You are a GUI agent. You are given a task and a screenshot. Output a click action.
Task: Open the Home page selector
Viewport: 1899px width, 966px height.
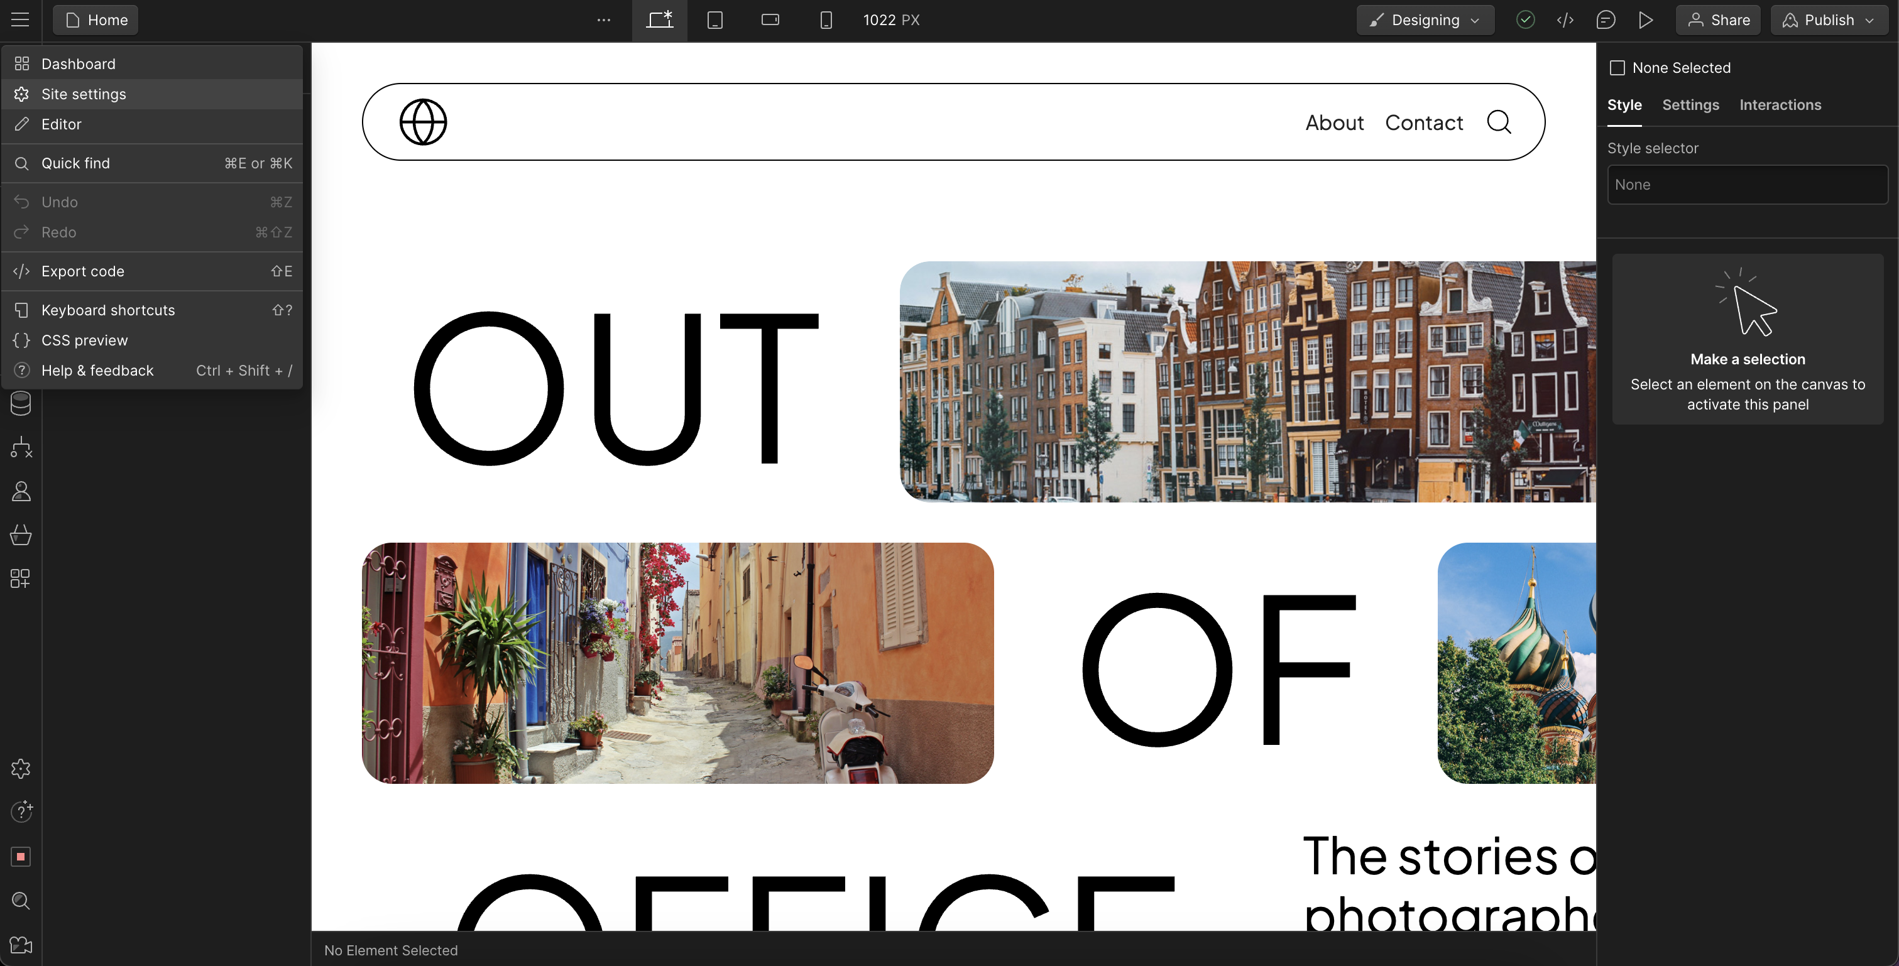(96, 20)
